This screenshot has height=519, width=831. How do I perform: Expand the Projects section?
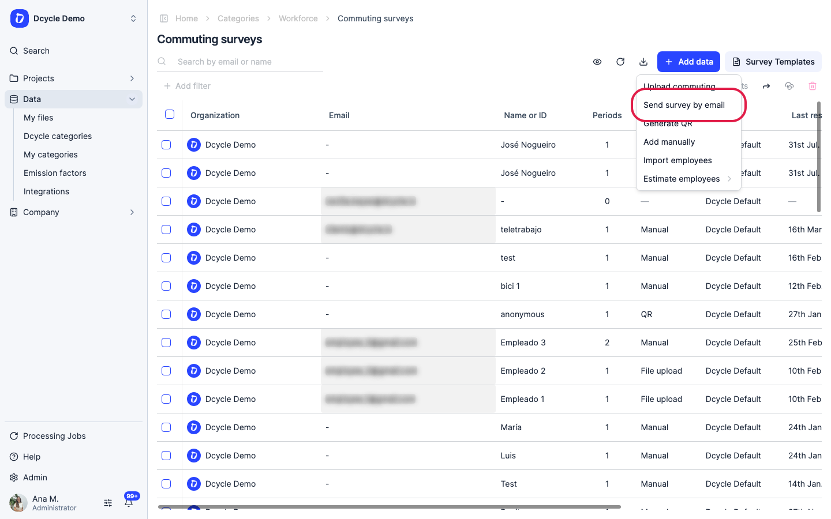click(x=132, y=78)
